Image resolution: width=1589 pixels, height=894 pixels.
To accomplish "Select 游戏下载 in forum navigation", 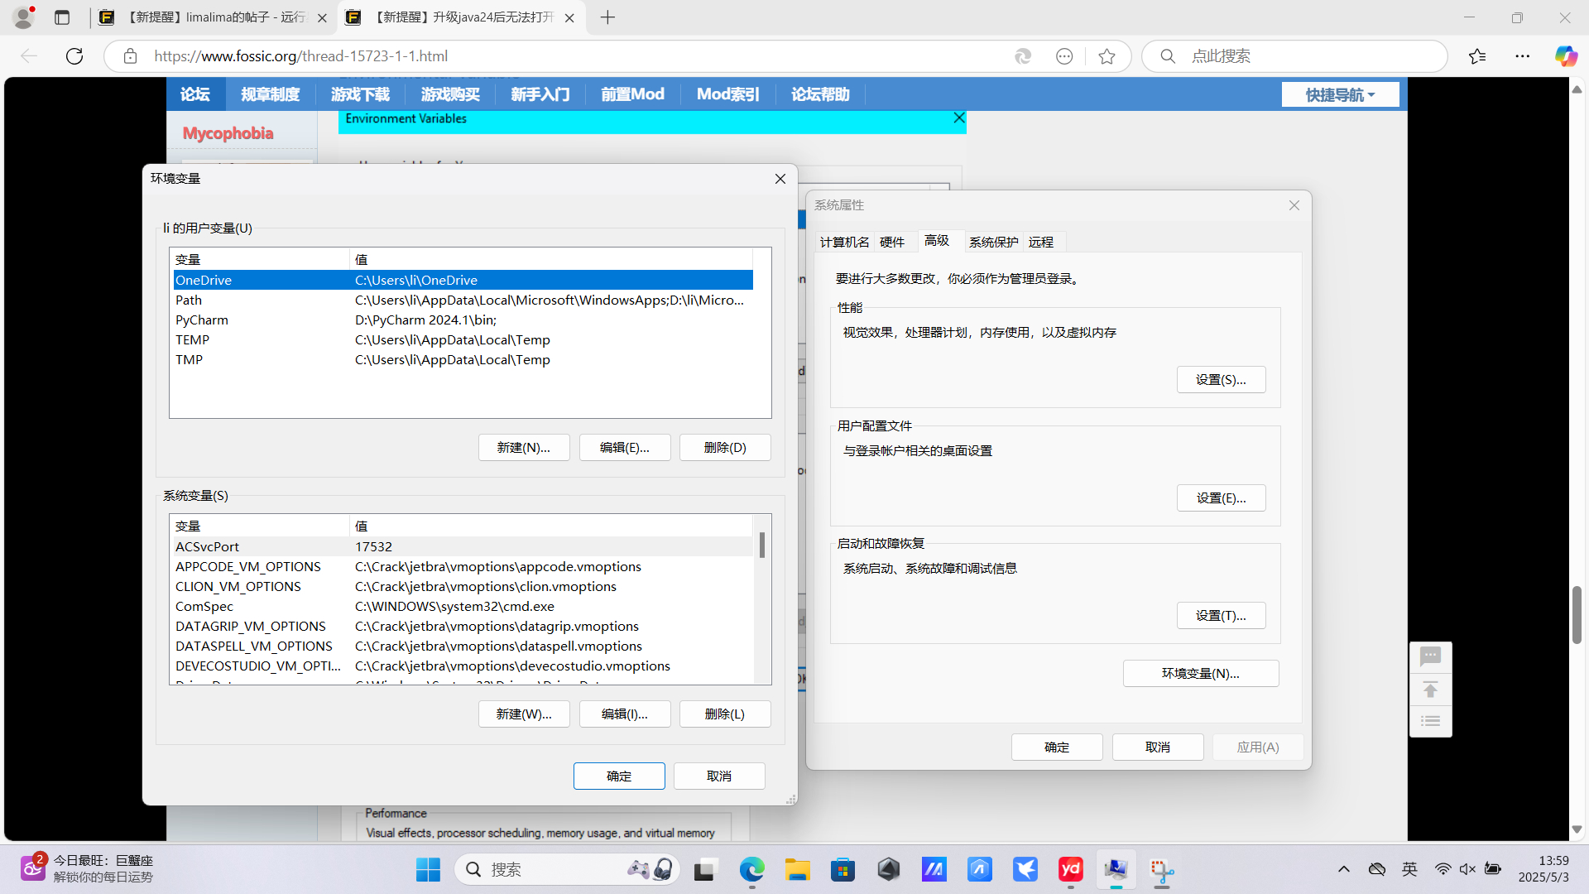I will coord(360,94).
